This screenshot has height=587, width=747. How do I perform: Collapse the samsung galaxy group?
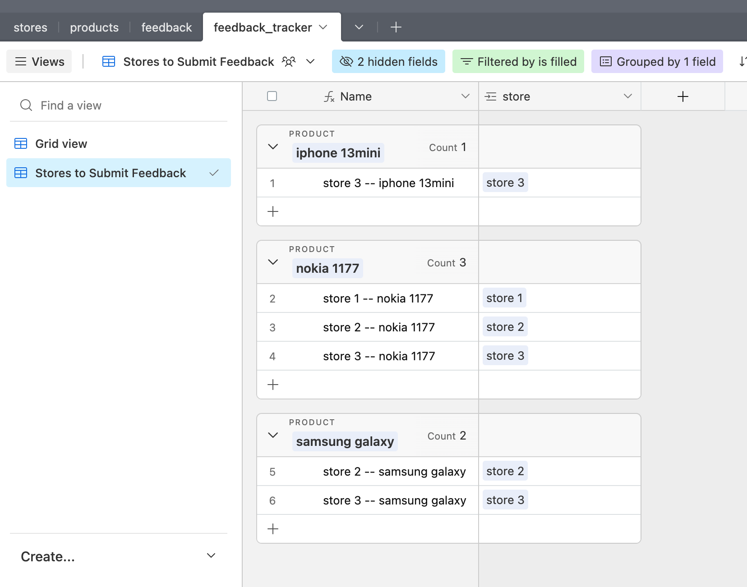pos(273,435)
